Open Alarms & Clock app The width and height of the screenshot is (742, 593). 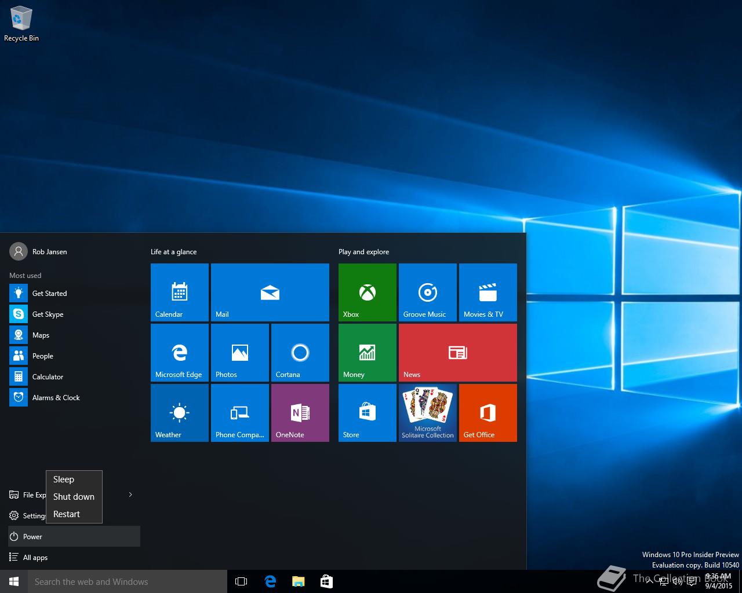coord(74,398)
